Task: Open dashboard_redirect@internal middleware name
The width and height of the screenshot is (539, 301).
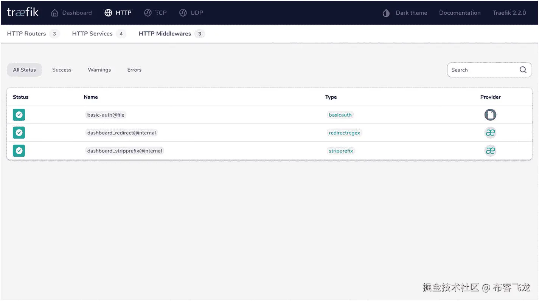Action: (x=121, y=133)
